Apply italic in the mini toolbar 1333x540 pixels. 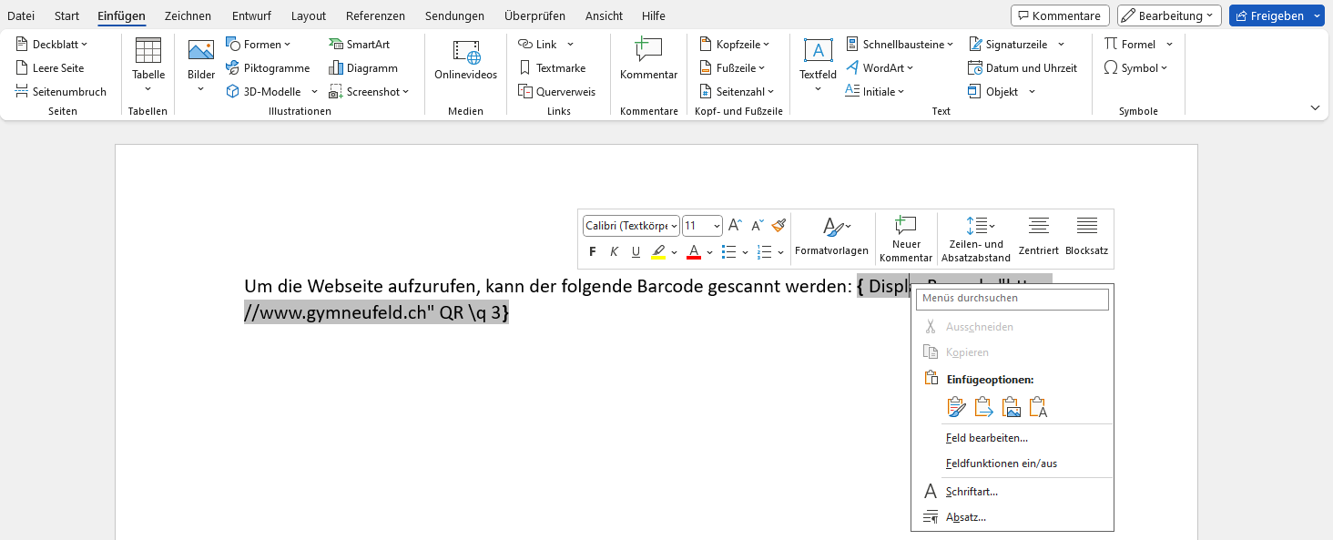[x=614, y=251]
